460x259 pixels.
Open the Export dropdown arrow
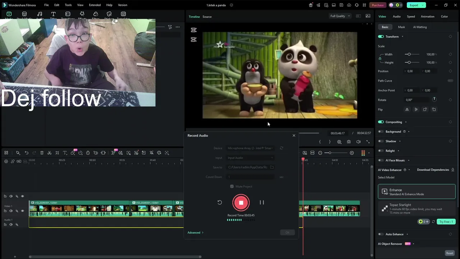[x=423, y=5]
